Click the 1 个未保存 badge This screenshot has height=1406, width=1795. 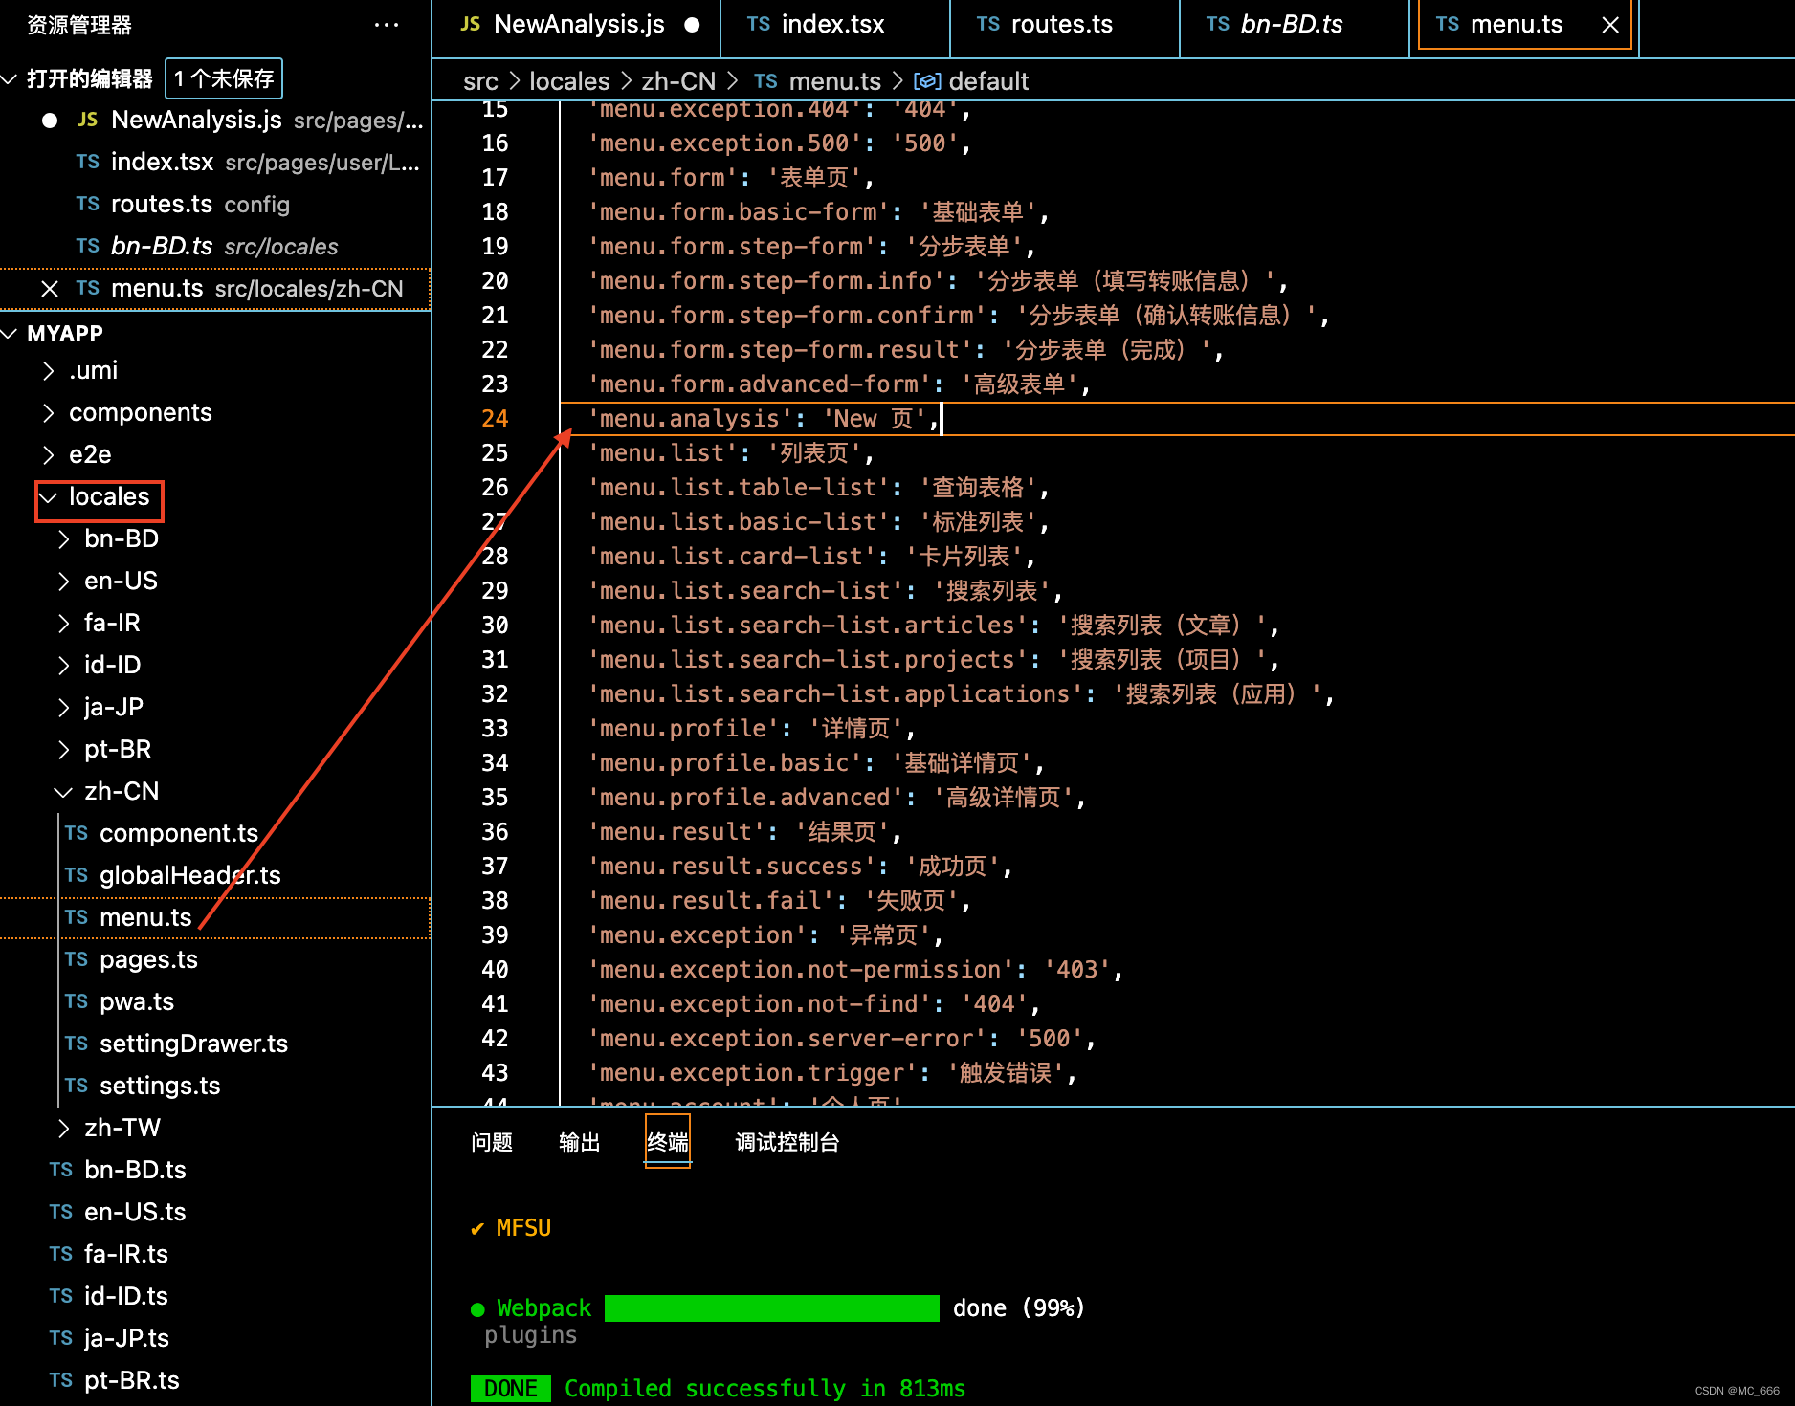tap(224, 78)
